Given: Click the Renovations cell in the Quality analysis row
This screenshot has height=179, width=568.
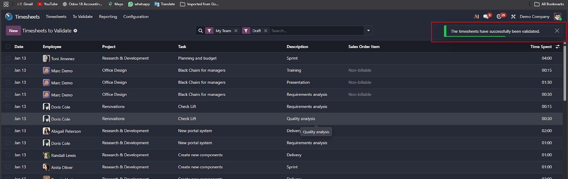Looking at the screenshot, I should (x=113, y=119).
